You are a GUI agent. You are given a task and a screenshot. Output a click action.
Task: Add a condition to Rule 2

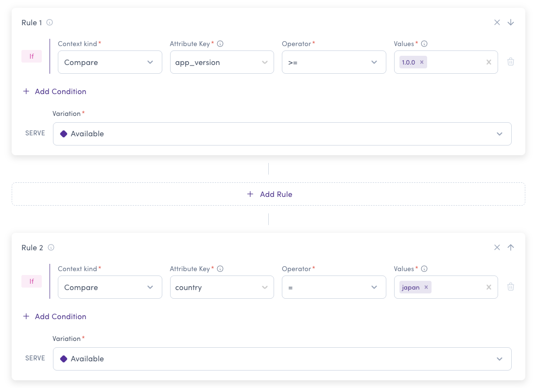tap(54, 316)
